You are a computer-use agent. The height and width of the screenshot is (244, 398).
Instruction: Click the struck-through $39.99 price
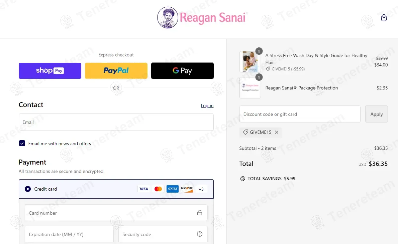pos(382,58)
